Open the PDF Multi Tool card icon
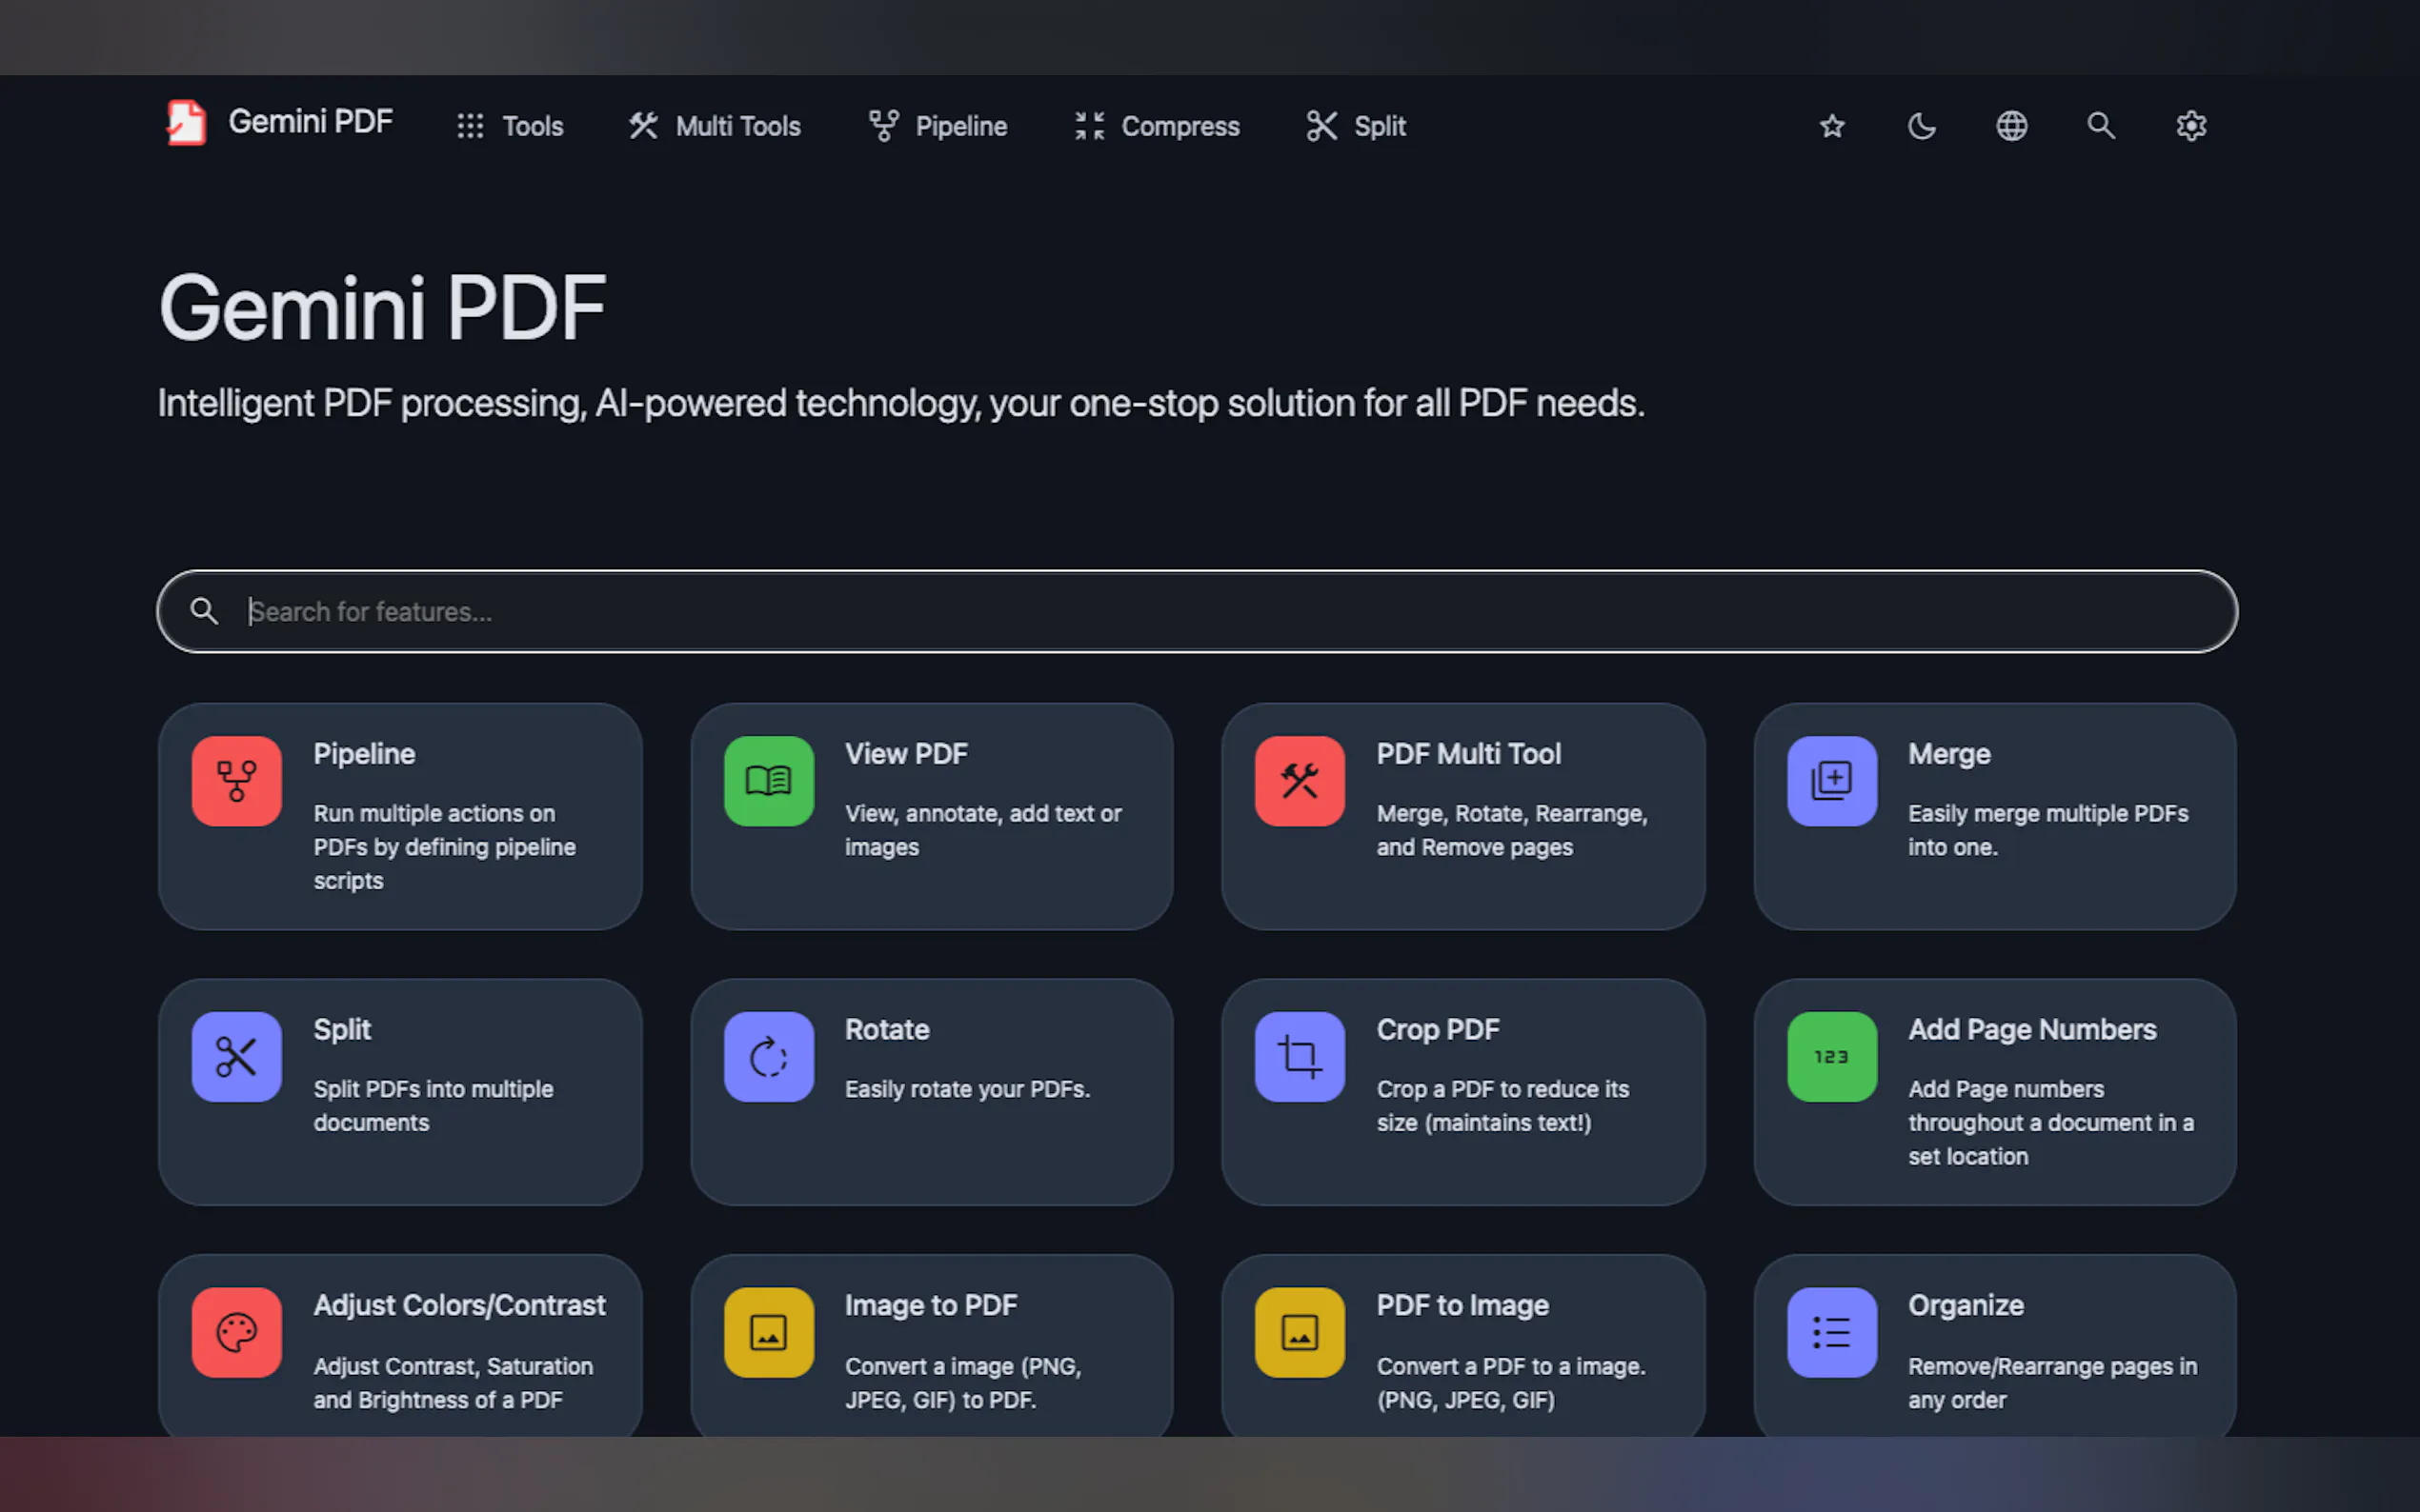The width and height of the screenshot is (2420, 1512). click(1300, 781)
